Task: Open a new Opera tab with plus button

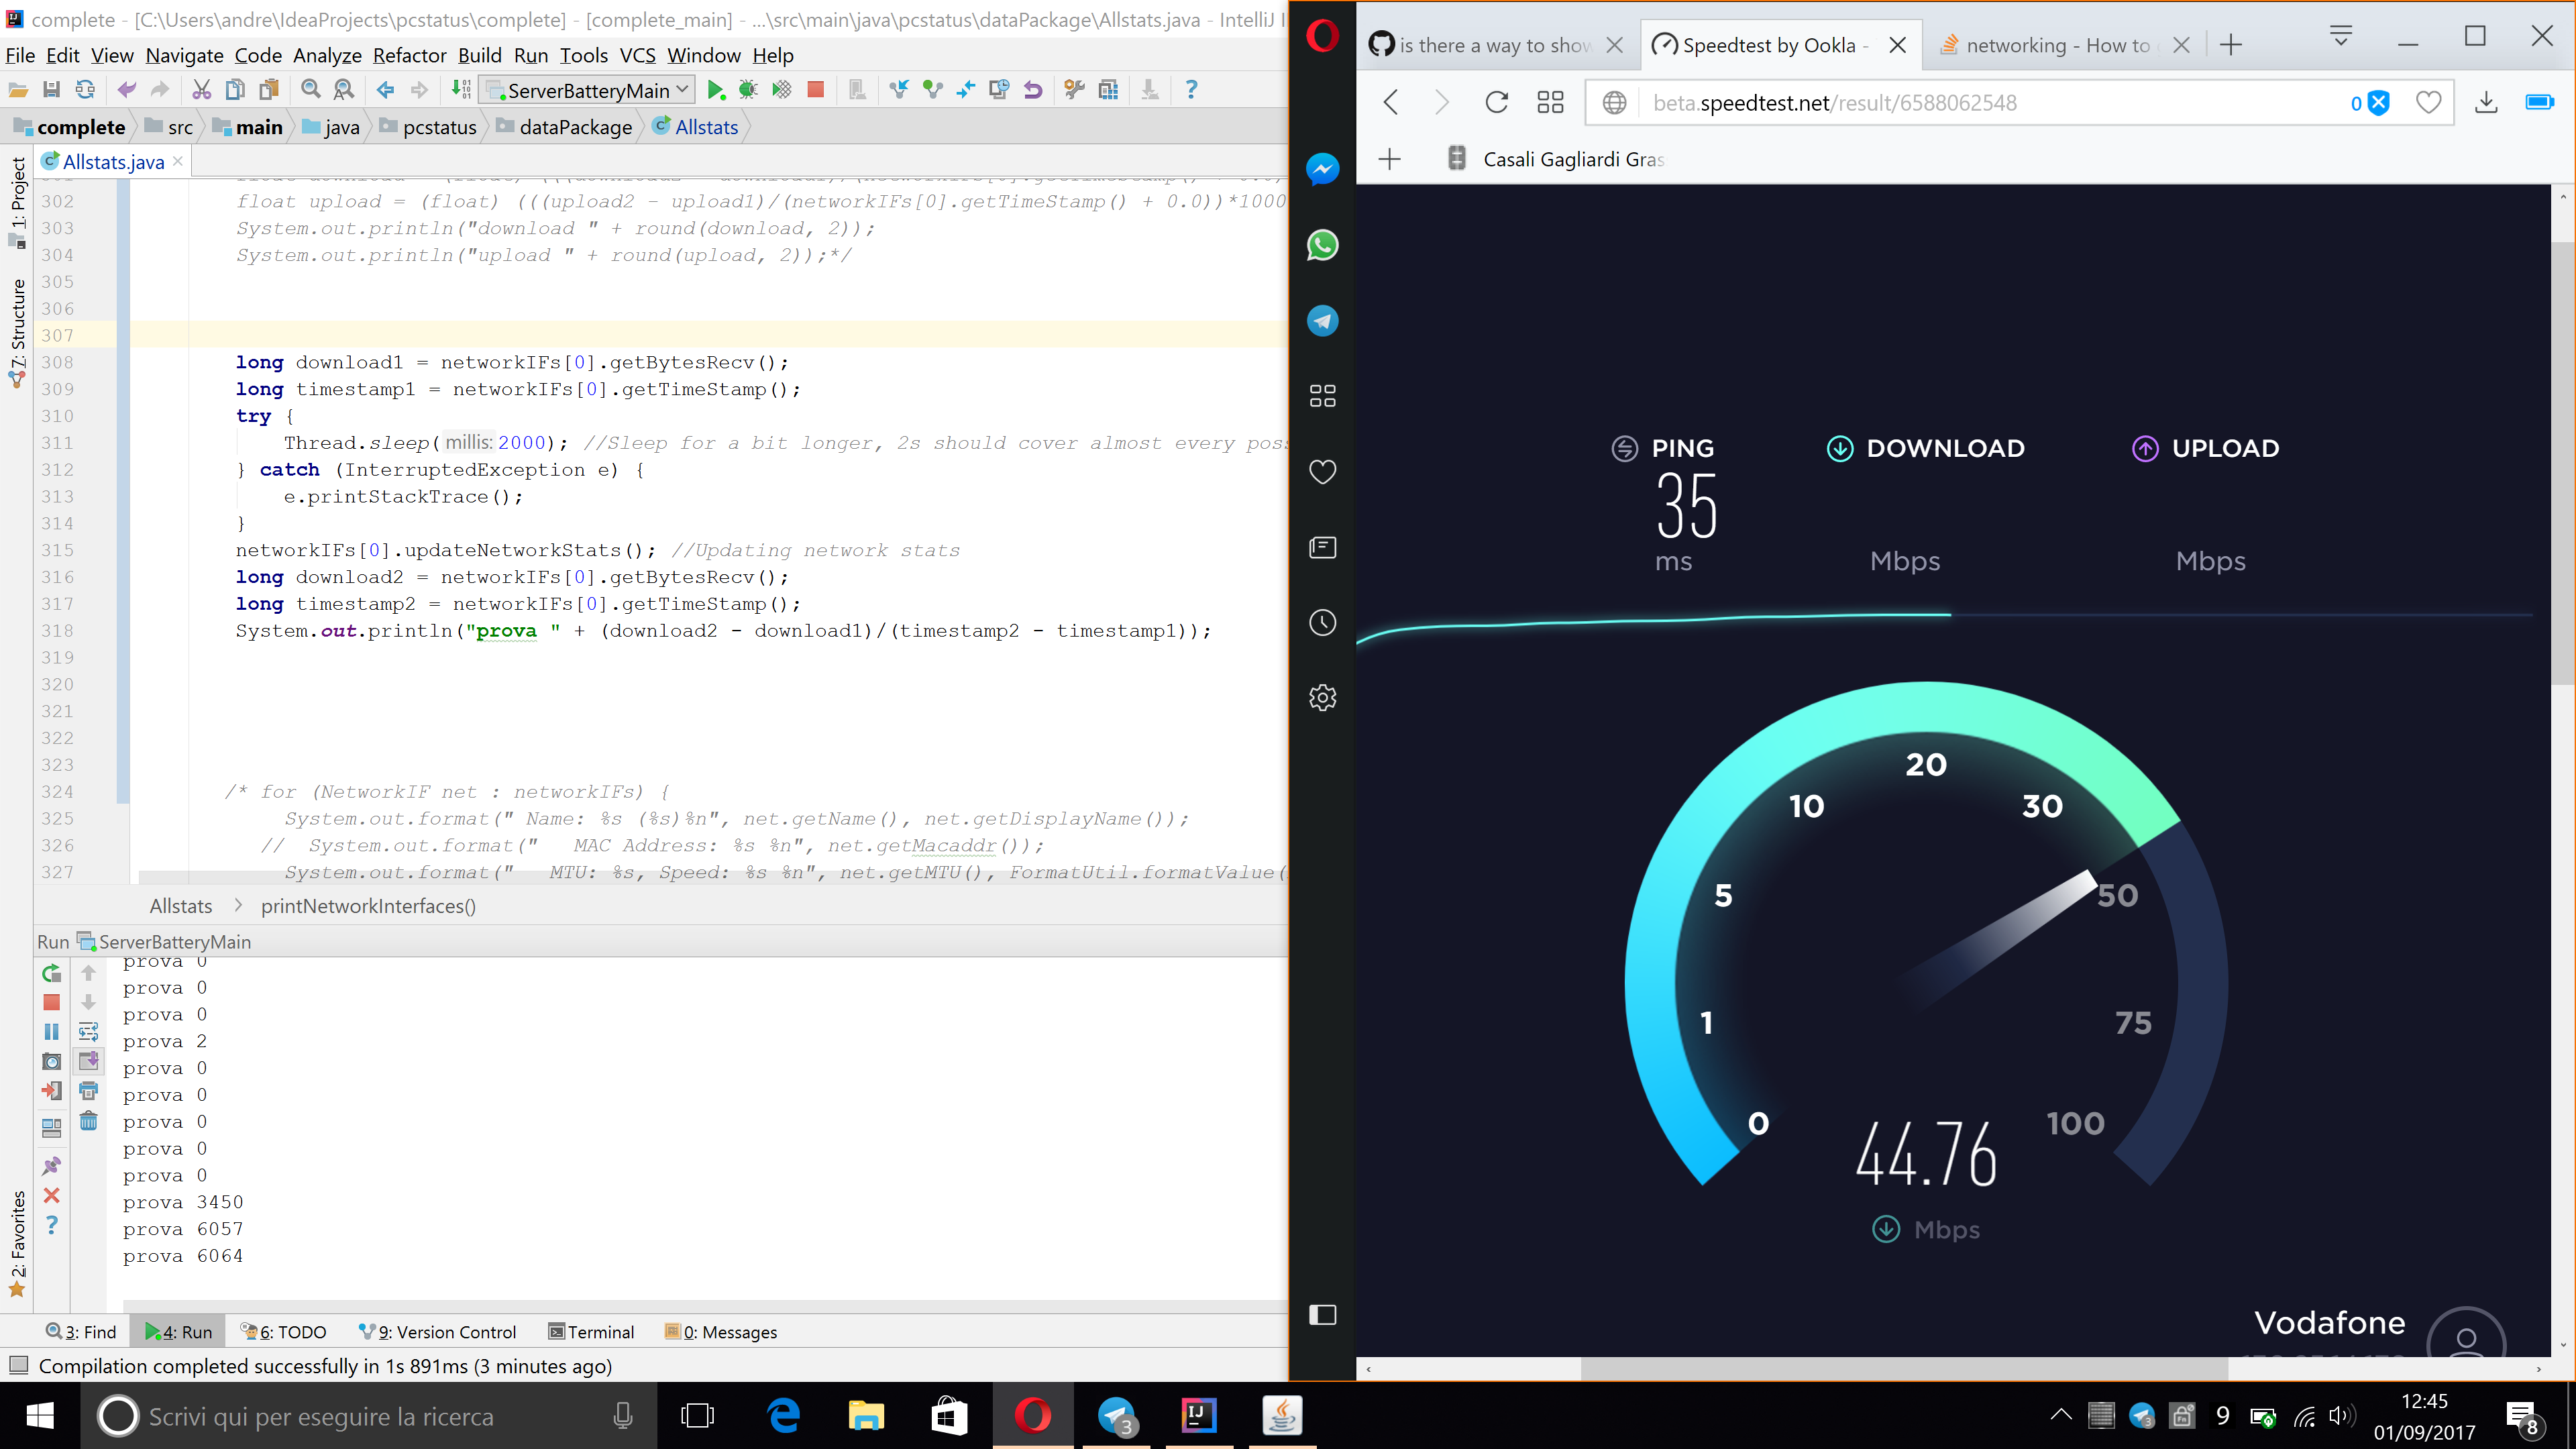Action: [x=2231, y=45]
